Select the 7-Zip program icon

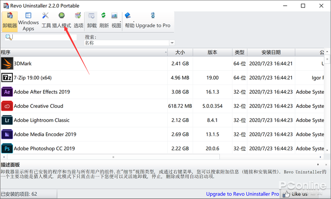7,78
